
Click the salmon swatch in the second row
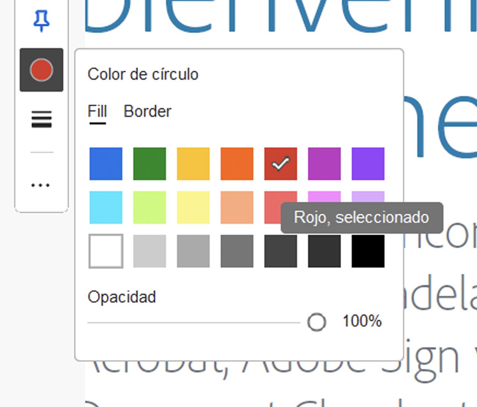[237, 207]
